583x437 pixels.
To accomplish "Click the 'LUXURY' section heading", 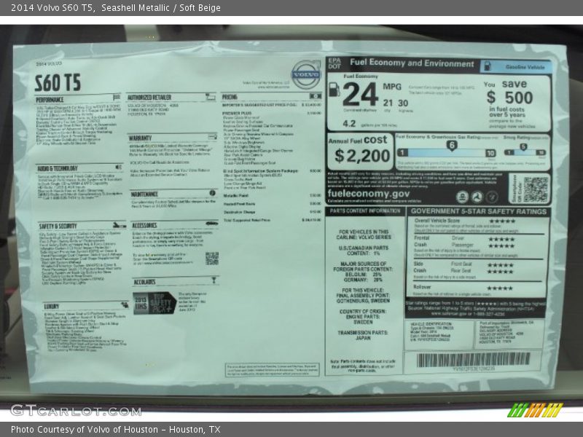I will [51, 306].
